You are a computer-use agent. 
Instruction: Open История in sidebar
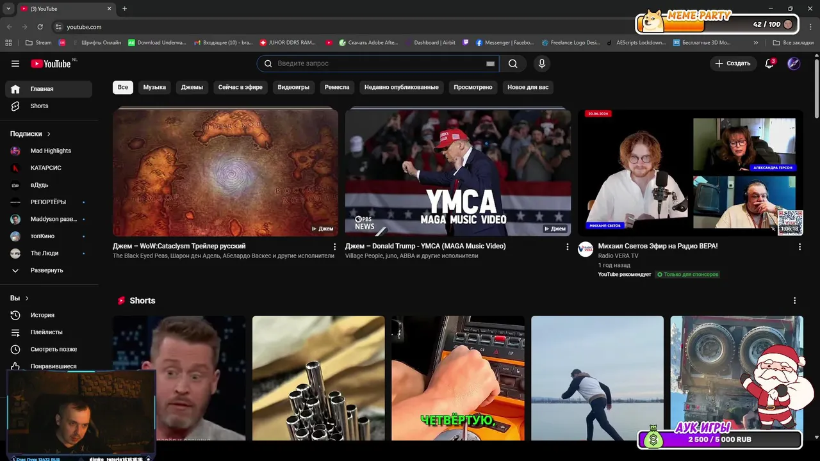click(x=49, y=315)
